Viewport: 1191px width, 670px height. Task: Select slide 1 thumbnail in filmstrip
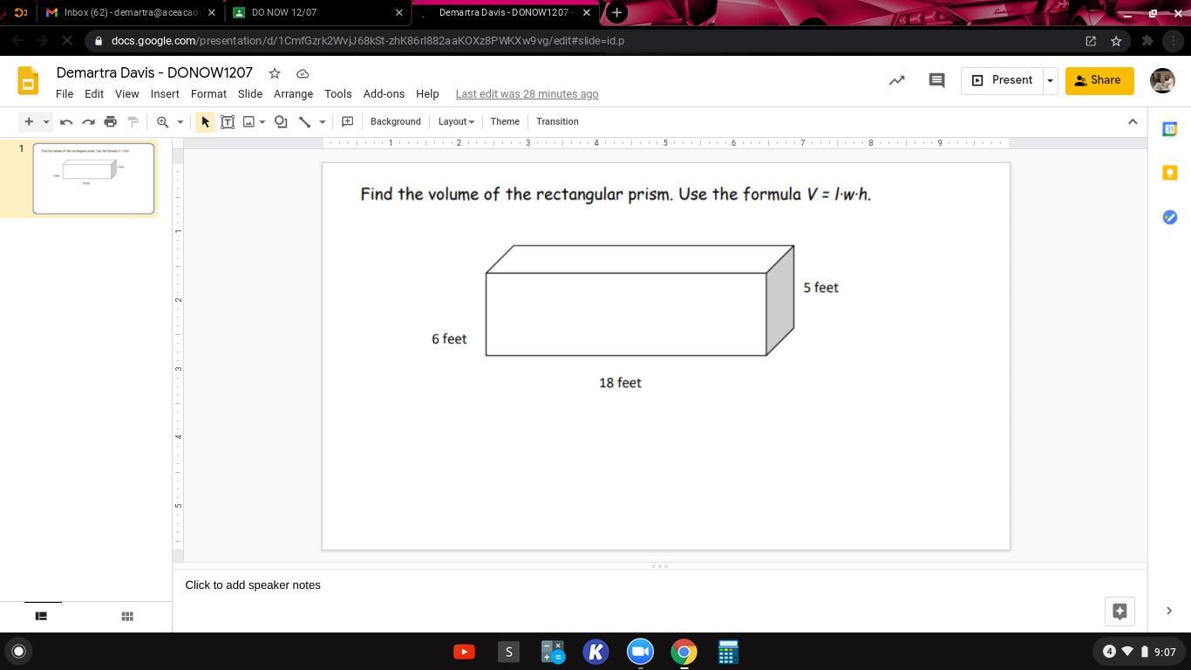93,178
